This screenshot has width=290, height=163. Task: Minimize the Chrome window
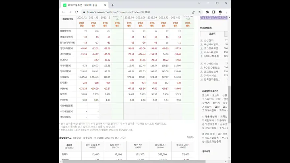tap(208, 3)
